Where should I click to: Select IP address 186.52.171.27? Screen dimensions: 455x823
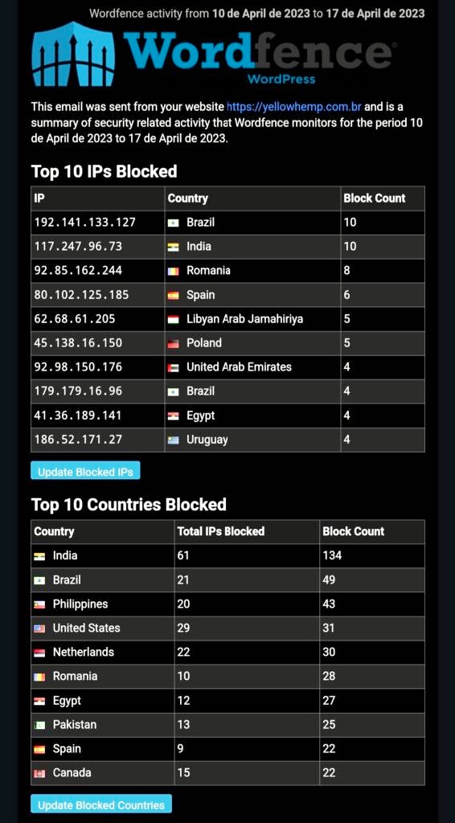(78, 440)
